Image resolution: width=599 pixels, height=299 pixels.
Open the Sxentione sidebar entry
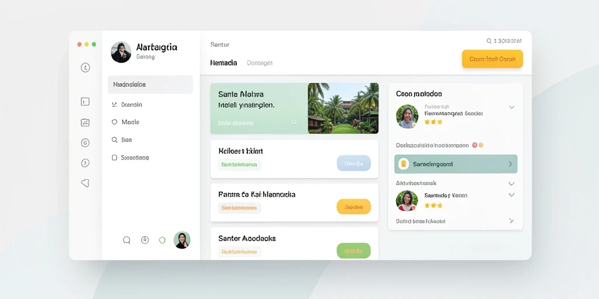point(135,158)
